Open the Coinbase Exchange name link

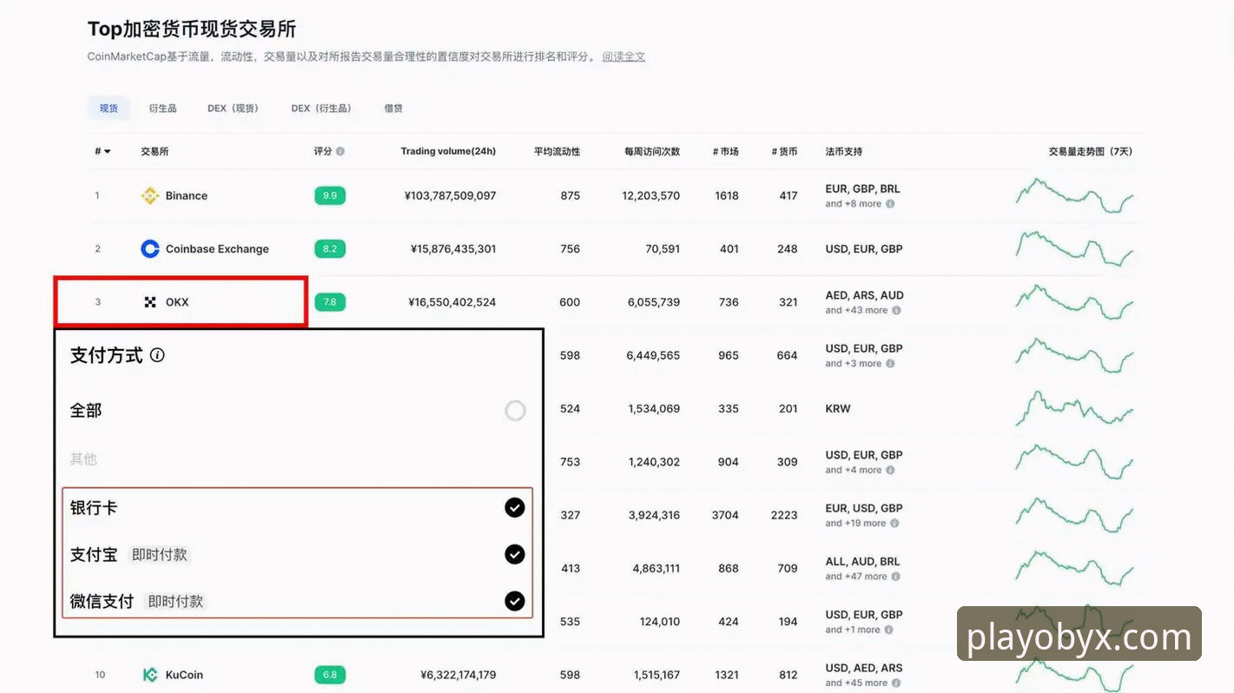click(x=217, y=248)
